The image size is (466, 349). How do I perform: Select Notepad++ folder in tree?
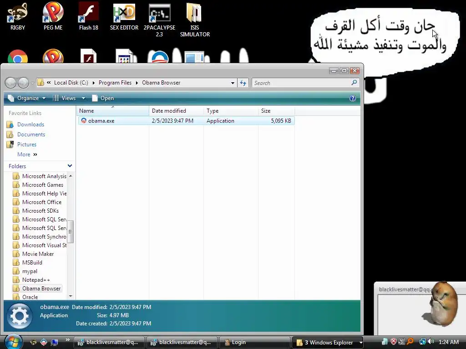(x=31, y=280)
